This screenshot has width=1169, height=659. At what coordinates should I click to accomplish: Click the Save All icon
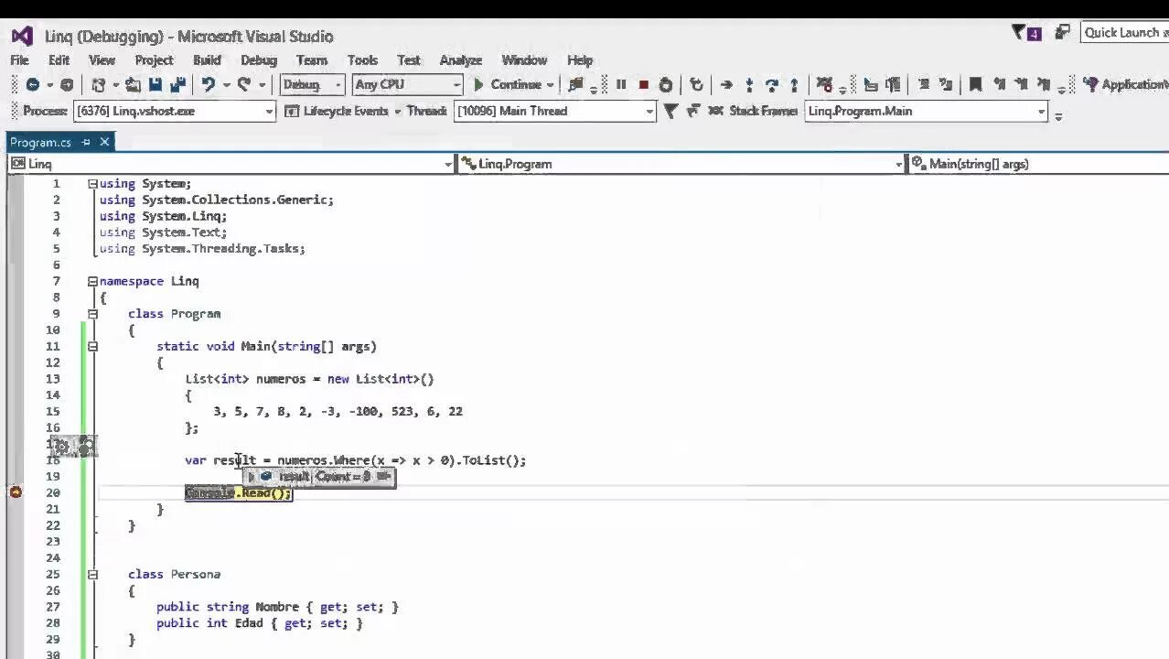click(x=177, y=84)
